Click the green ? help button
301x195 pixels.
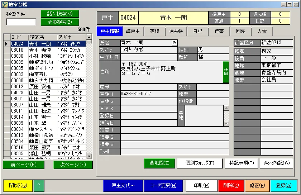pos(38,186)
